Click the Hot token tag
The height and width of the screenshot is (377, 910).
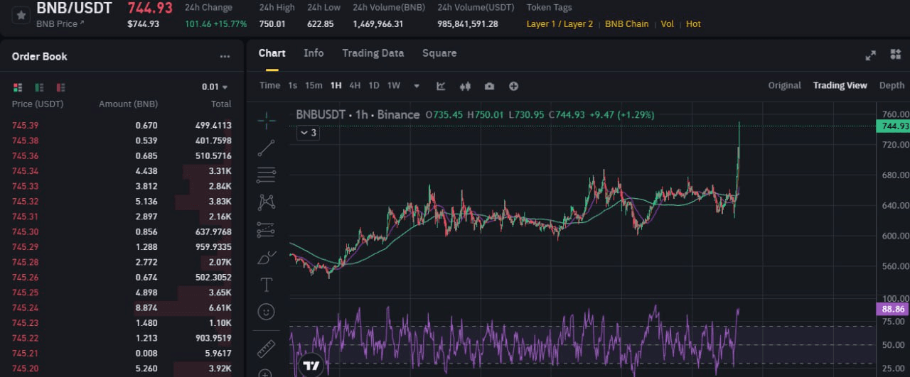click(x=693, y=24)
